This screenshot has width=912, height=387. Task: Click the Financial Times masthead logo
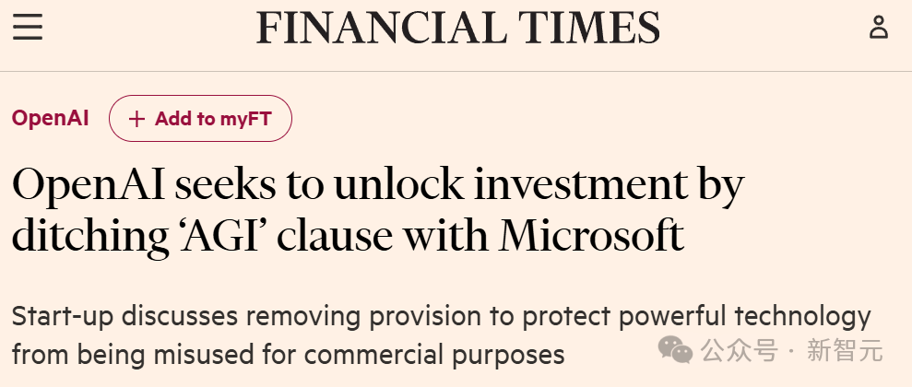pyautogui.click(x=458, y=28)
